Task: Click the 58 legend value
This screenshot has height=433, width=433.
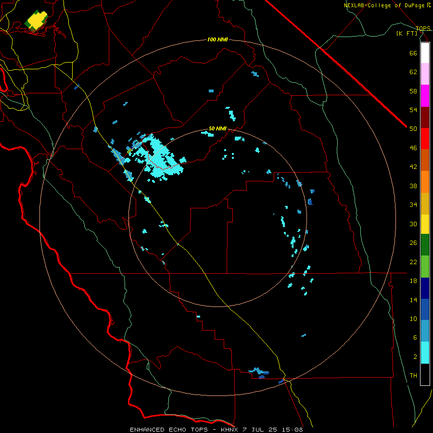Action: click(x=413, y=91)
